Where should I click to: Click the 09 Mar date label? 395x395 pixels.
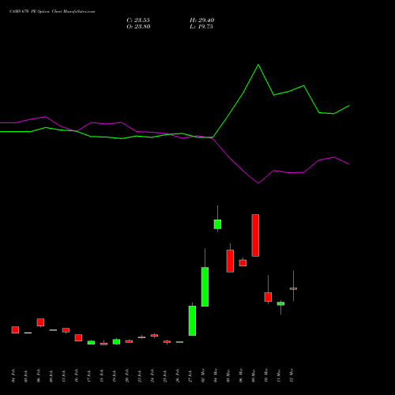pos(254,376)
